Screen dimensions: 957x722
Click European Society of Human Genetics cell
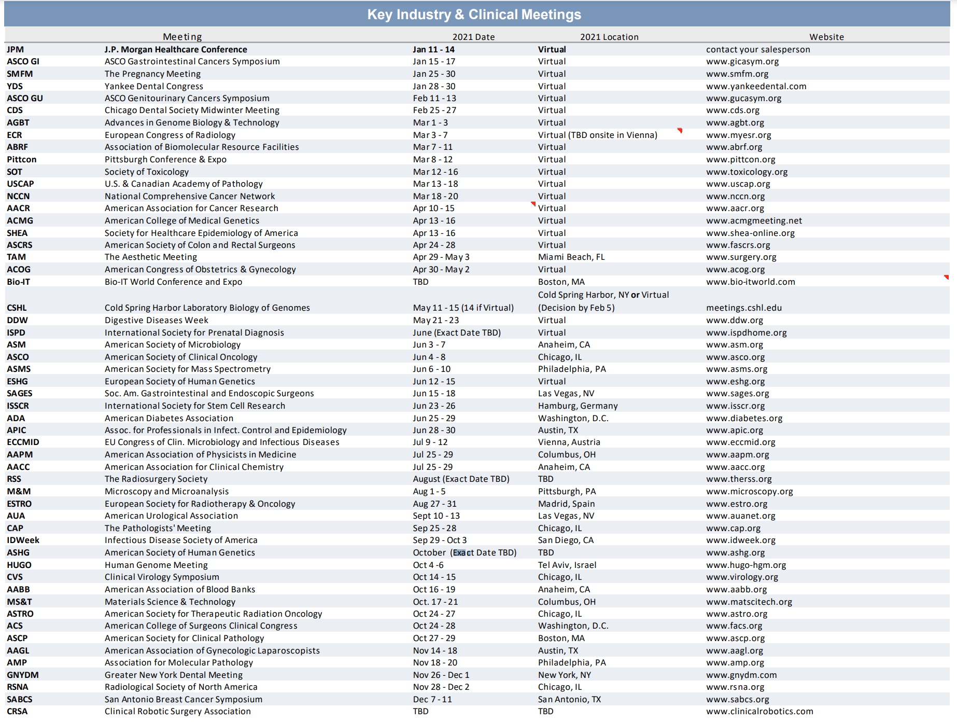[180, 382]
